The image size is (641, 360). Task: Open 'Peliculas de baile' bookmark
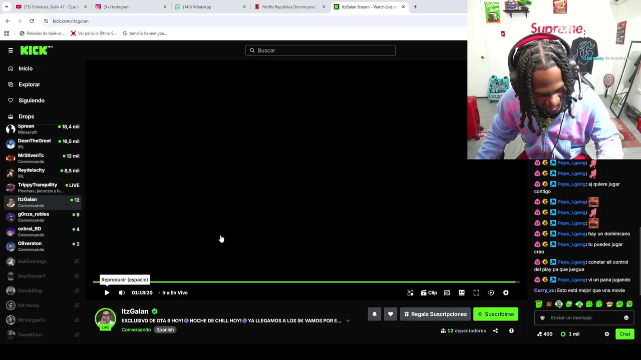pos(42,33)
